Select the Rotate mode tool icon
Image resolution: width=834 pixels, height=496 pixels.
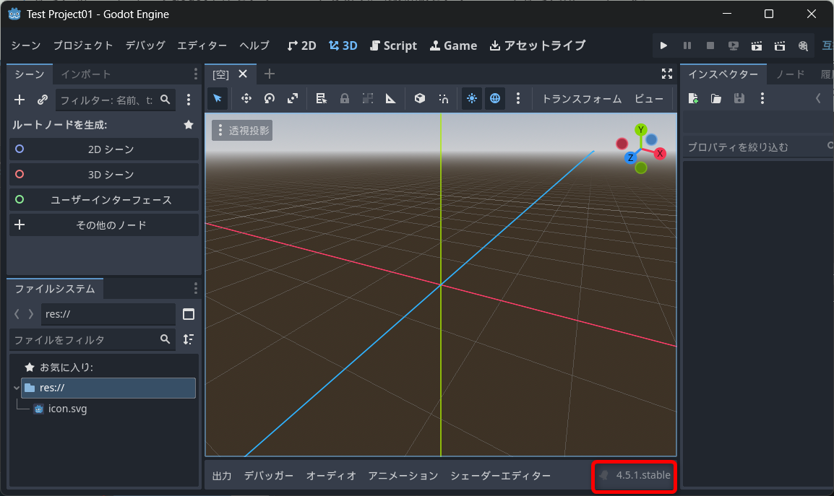(270, 99)
